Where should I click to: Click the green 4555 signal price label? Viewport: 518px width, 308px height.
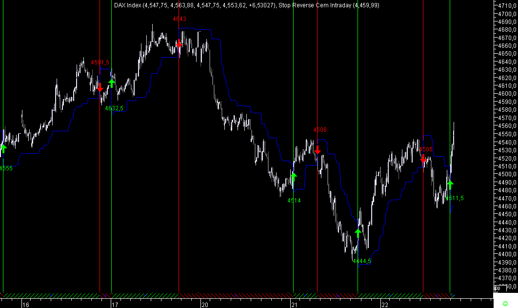[6, 168]
